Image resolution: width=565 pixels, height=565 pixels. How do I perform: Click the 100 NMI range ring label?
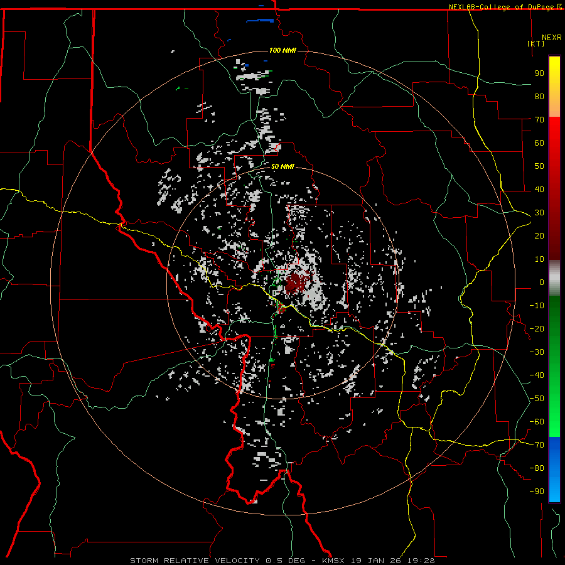[282, 50]
